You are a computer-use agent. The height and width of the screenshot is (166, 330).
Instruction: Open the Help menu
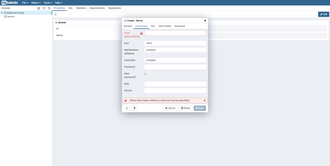59,3
